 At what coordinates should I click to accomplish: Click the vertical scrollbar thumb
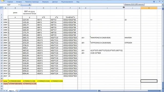[163, 46]
